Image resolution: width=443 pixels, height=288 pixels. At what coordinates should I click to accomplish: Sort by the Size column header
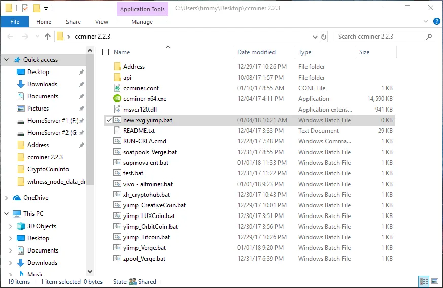pyautogui.click(x=364, y=52)
